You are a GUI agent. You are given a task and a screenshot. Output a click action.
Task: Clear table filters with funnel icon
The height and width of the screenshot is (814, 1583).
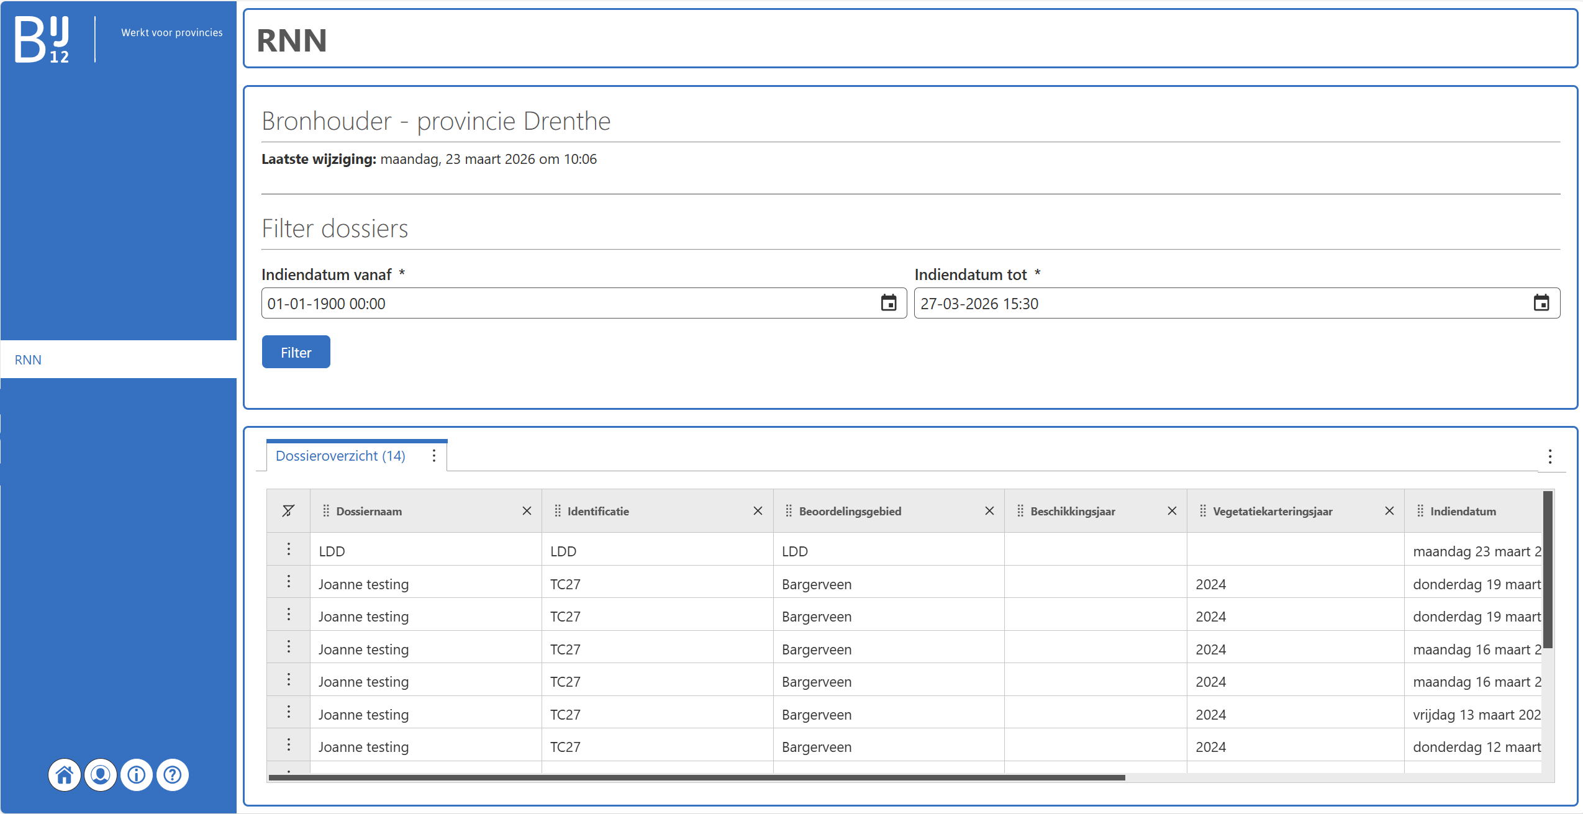coord(288,511)
